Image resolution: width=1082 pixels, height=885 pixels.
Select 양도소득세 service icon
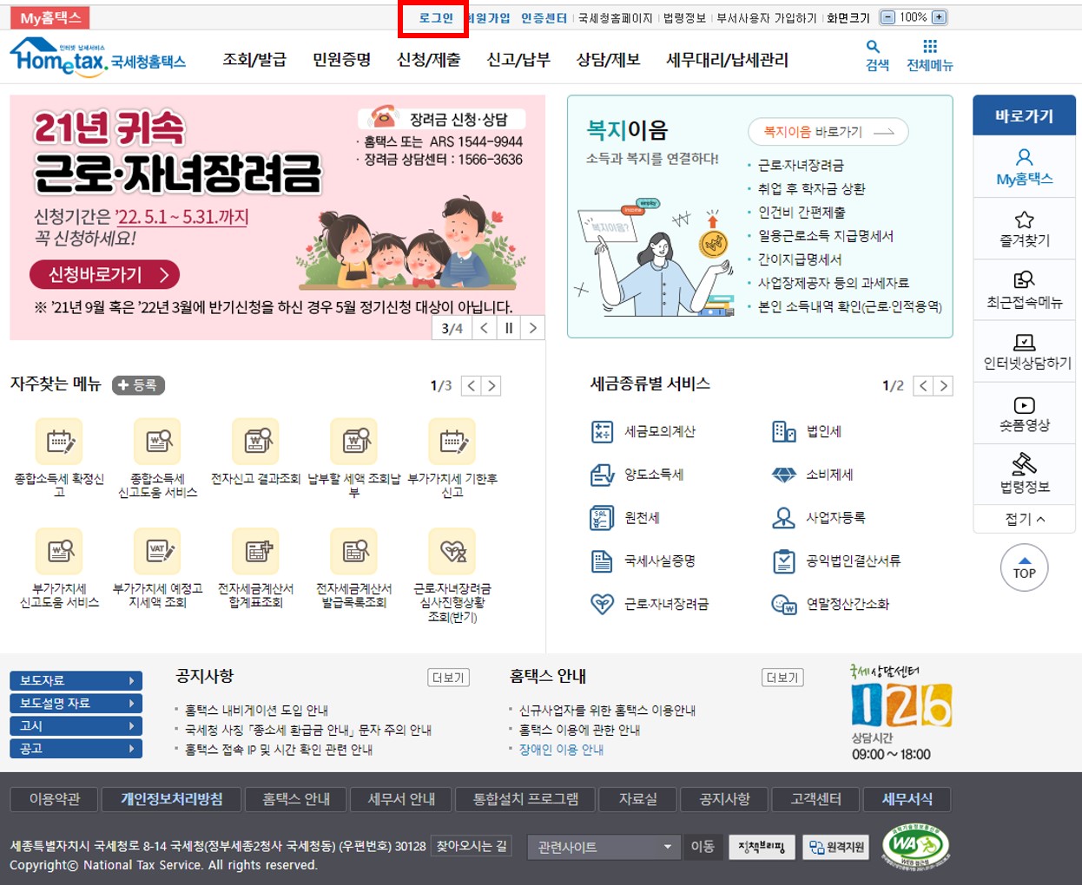[x=602, y=475]
